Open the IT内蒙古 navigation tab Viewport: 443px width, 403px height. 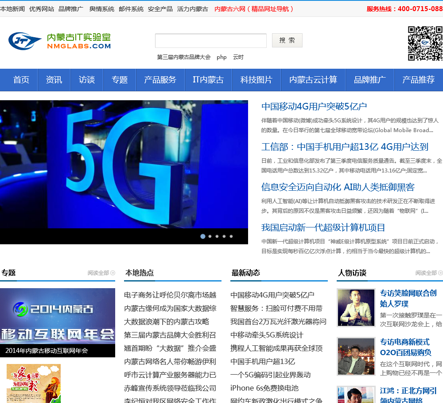click(208, 80)
